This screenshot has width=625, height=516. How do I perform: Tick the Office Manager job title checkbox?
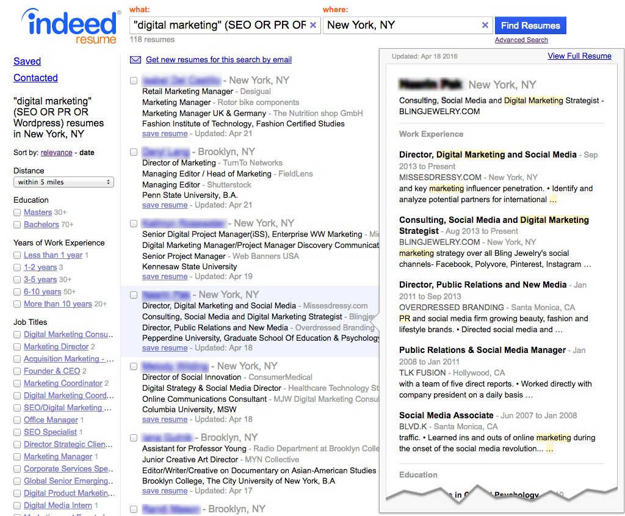(x=17, y=420)
